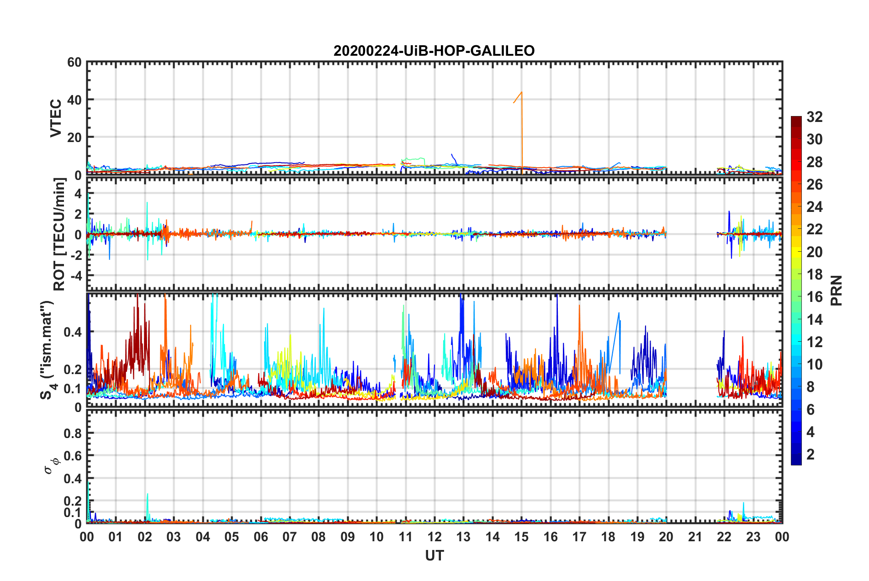Select sigma-phi panel tick label "0.8"

(x=73, y=433)
